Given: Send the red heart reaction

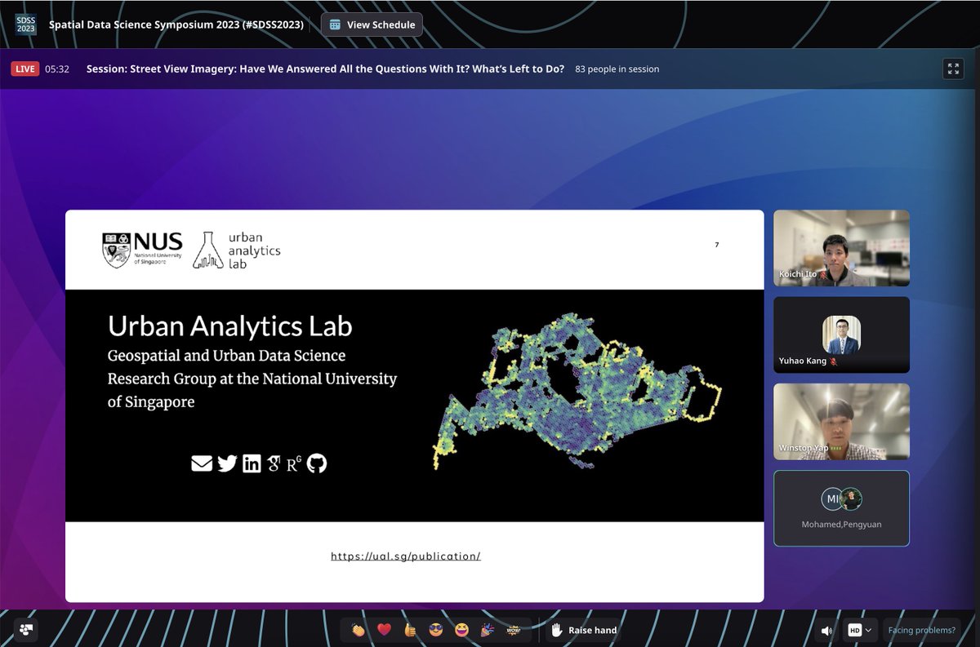Looking at the screenshot, I should (384, 630).
